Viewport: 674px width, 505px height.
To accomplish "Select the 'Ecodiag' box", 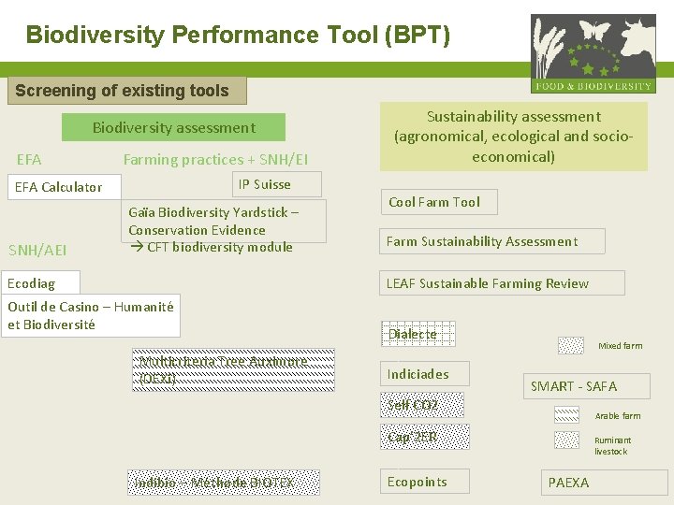I will point(41,283).
